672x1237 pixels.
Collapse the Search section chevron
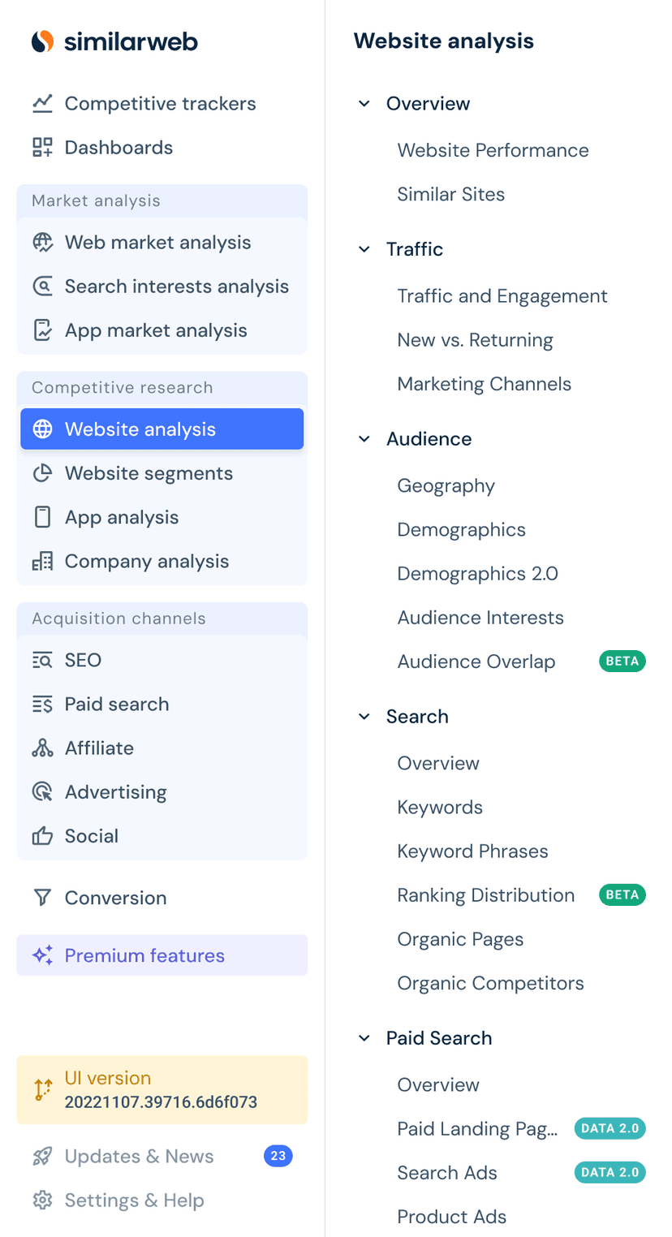(364, 716)
